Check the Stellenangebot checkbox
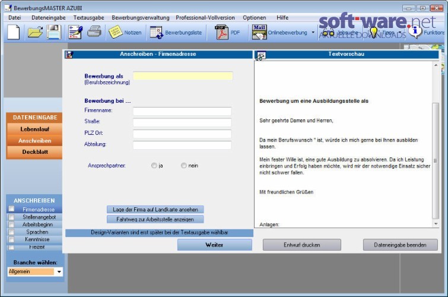Image resolution: width=448 pixels, height=297 pixels. click(x=11, y=217)
